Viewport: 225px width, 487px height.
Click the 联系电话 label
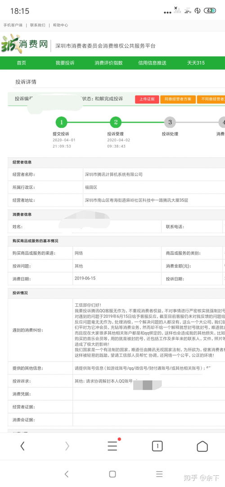pyautogui.click(x=175, y=227)
